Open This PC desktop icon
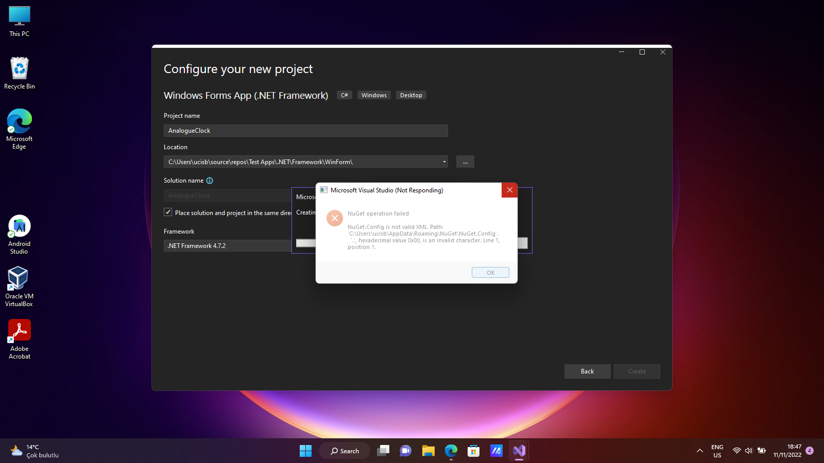The height and width of the screenshot is (463, 824). pyautogui.click(x=20, y=22)
